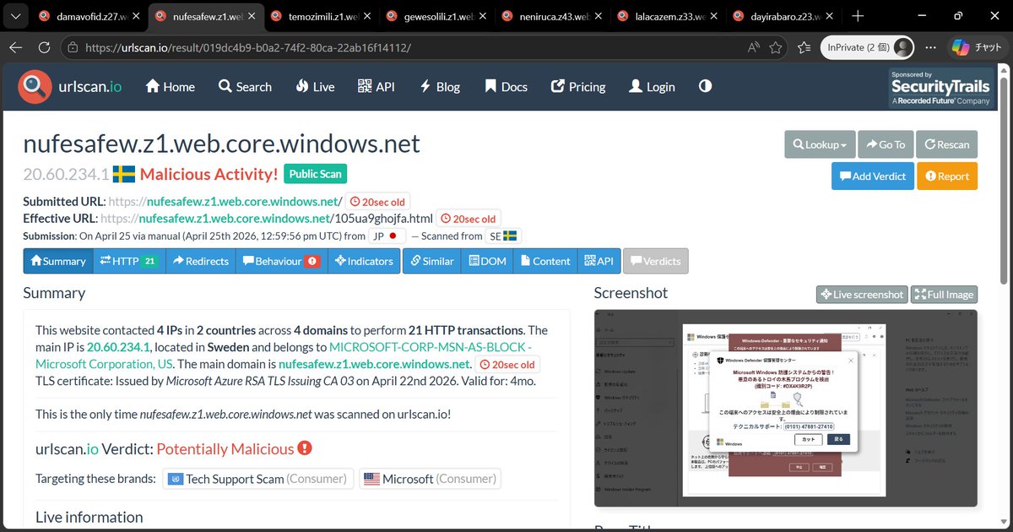Select the Similar tab
1013x532 pixels.
pos(432,261)
